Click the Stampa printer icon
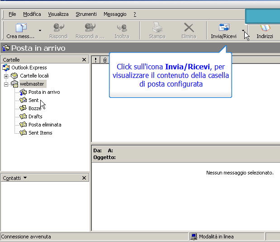 157,27
